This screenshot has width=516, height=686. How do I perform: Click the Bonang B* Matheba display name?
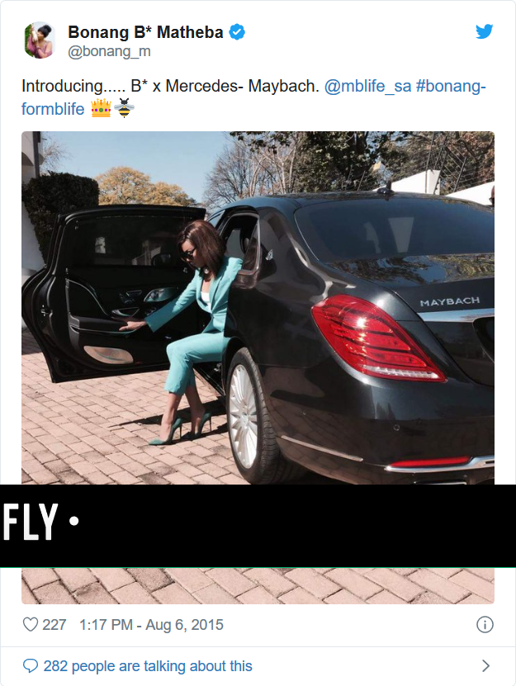point(145,32)
